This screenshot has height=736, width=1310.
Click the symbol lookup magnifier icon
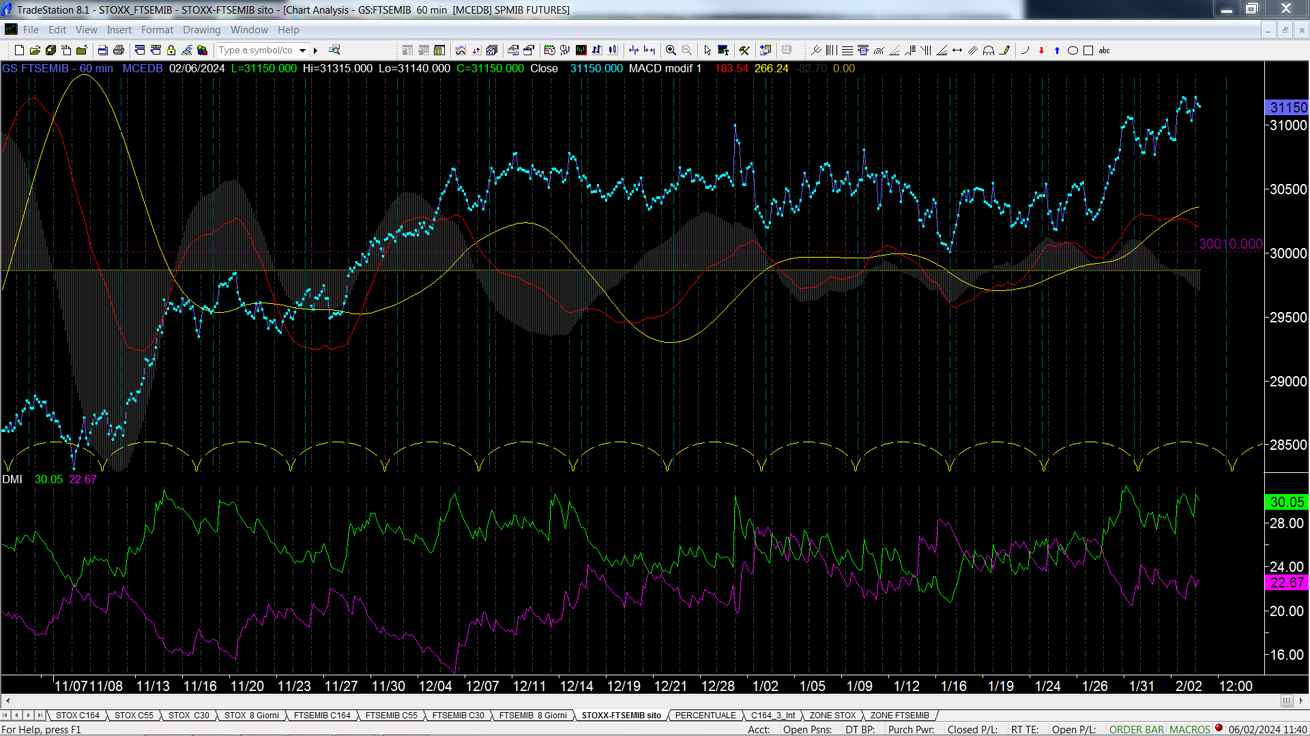tap(334, 50)
